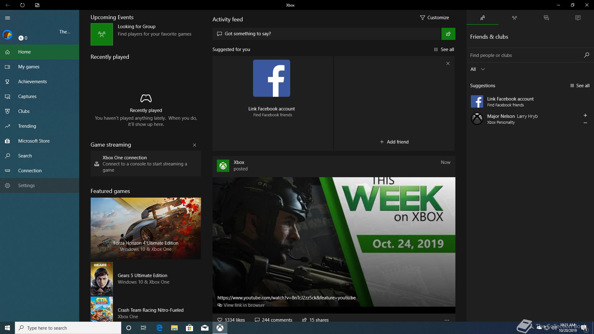Share the Xbox post (15 shares)
Screen dimensions: 594x334
[x=315, y=320]
